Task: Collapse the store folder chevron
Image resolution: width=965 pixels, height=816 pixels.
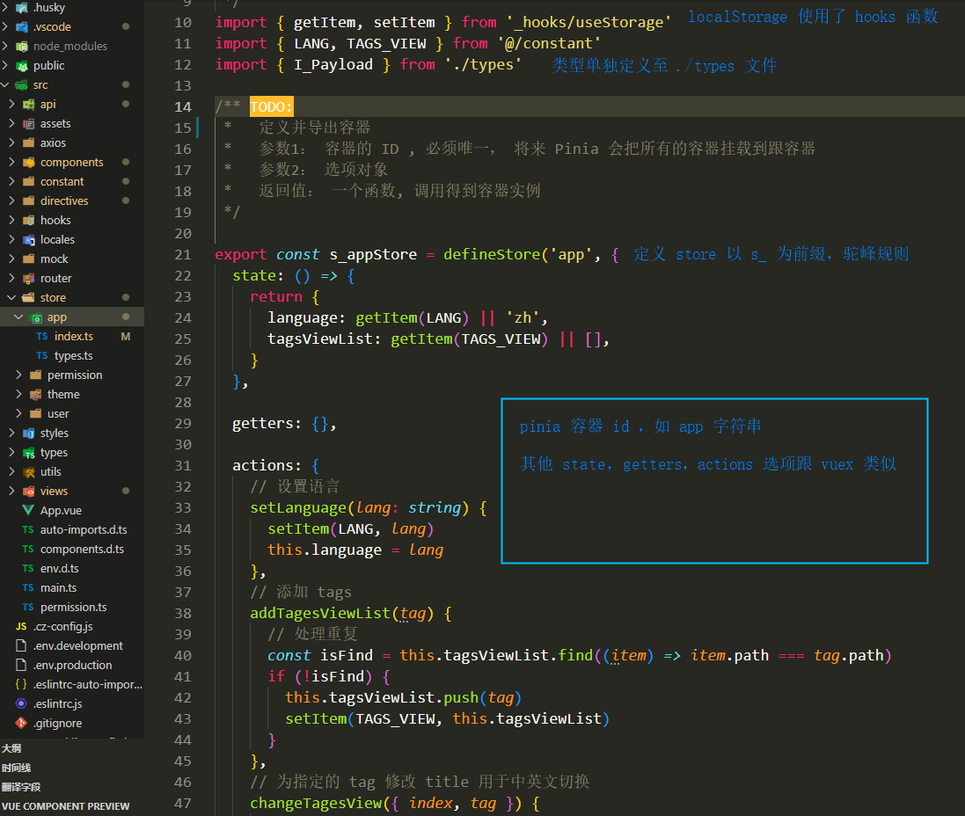Action: click(11, 298)
